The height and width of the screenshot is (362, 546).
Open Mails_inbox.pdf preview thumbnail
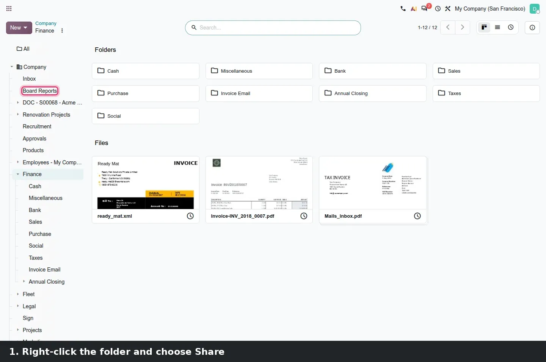pos(373,183)
